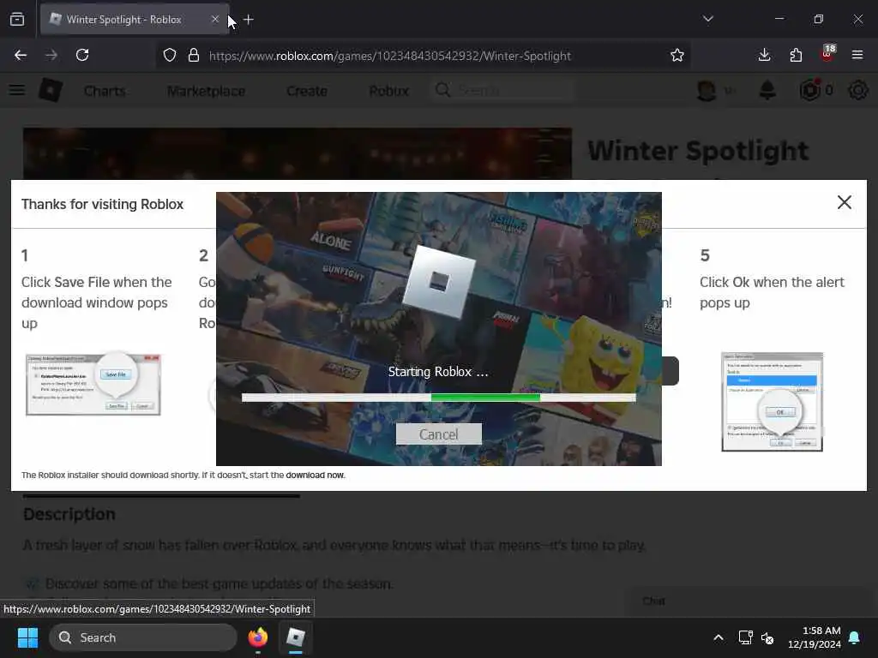Click the extension icon with badge 18
Image resolution: width=878 pixels, height=658 pixels.
pyautogui.click(x=827, y=53)
